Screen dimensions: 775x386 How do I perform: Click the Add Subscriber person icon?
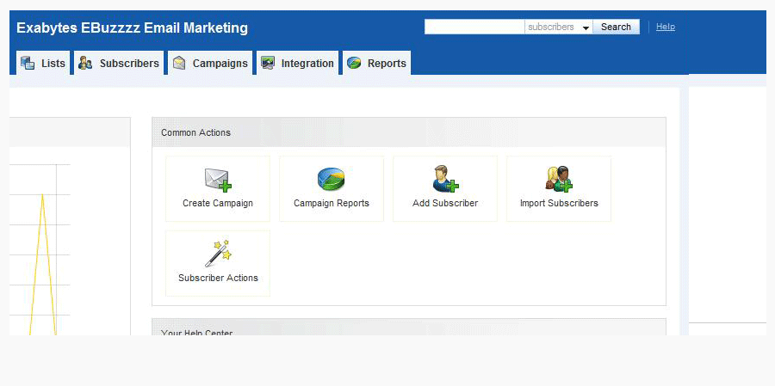pyautogui.click(x=445, y=179)
